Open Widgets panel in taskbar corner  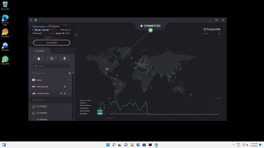[4, 145]
